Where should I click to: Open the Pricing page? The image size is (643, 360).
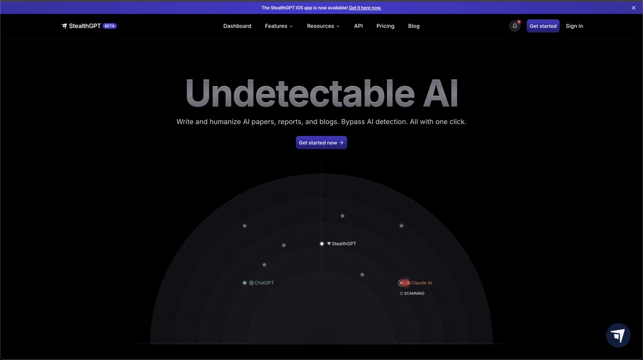click(x=385, y=26)
